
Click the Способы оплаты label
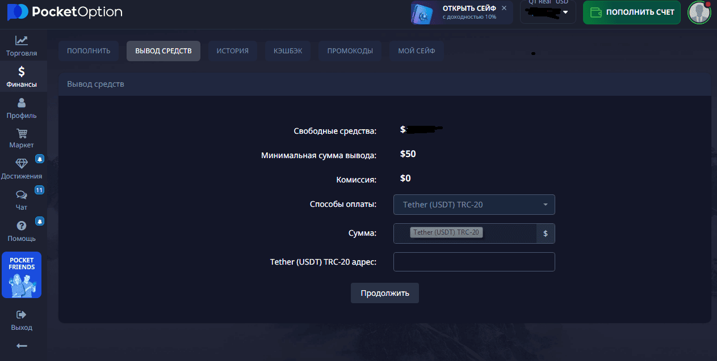(x=343, y=204)
